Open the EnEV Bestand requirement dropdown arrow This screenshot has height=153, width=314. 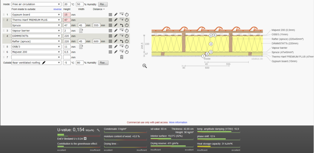coord(85,139)
